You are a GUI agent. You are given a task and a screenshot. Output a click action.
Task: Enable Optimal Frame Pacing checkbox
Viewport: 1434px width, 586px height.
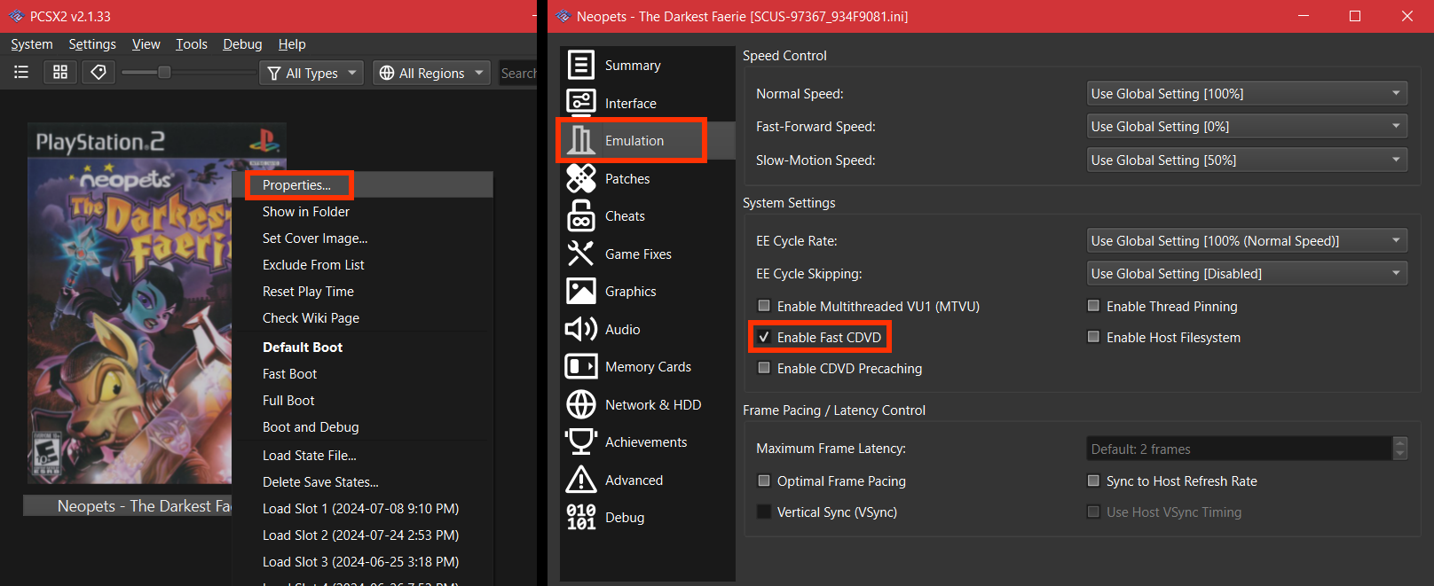[x=764, y=481]
